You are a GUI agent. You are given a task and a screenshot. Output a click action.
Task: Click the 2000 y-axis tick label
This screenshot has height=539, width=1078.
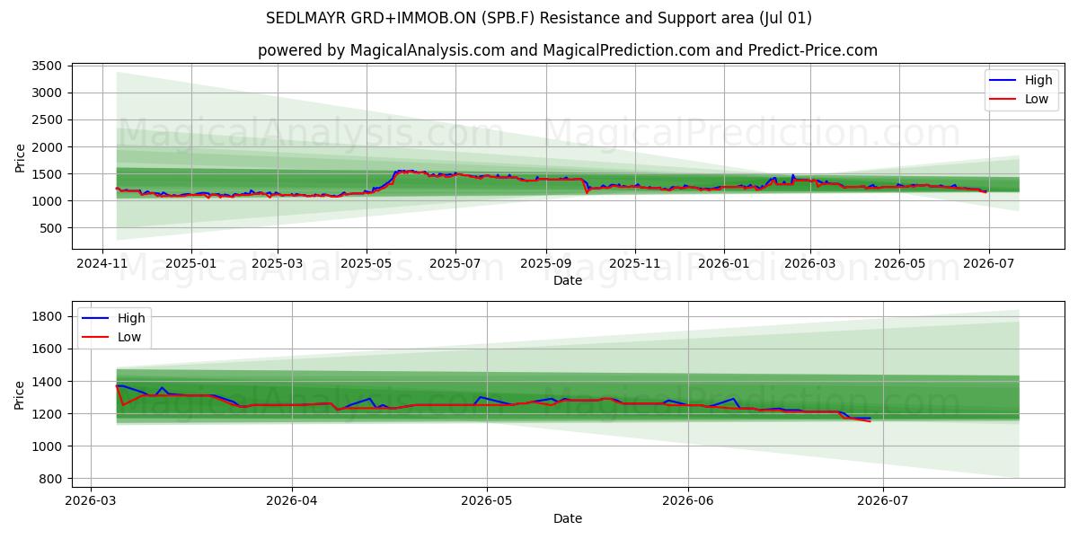tap(47, 146)
